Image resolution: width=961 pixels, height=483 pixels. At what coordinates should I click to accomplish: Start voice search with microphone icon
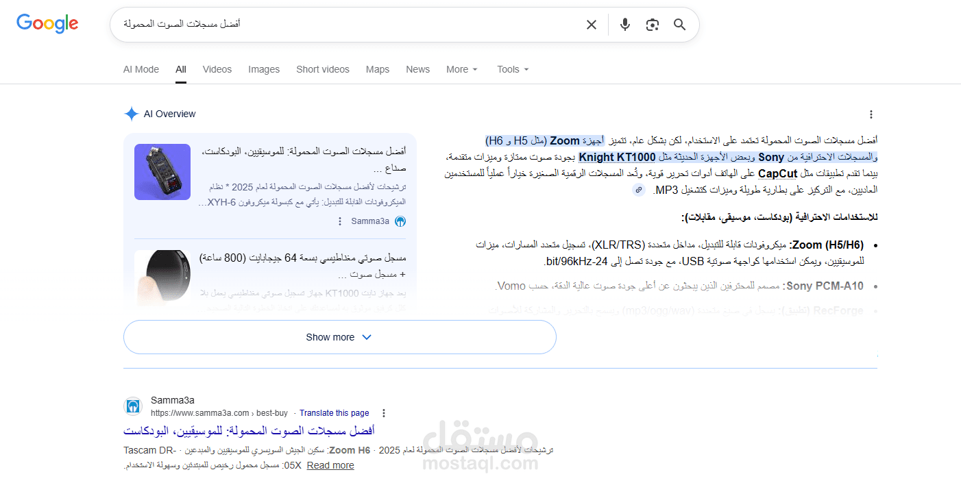click(624, 25)
